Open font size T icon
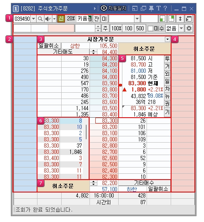The image size is (204, 222). pos(159,8)
